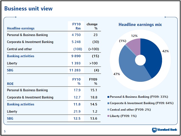Click the negative value '(108)'

coord(78,49)
